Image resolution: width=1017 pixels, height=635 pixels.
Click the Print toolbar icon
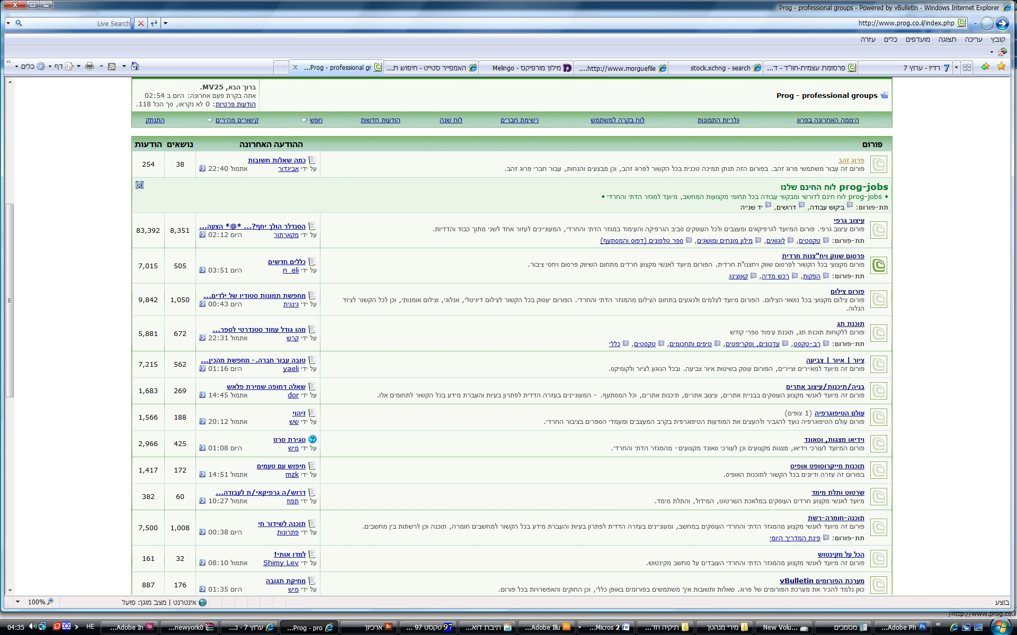(x=90, y=67)
